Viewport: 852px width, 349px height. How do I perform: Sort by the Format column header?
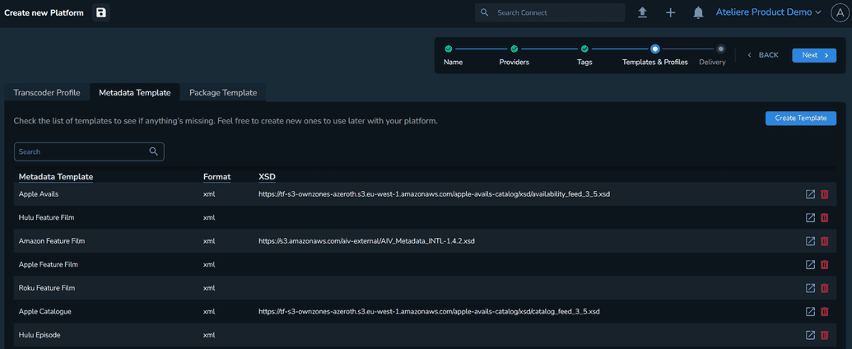216,177
